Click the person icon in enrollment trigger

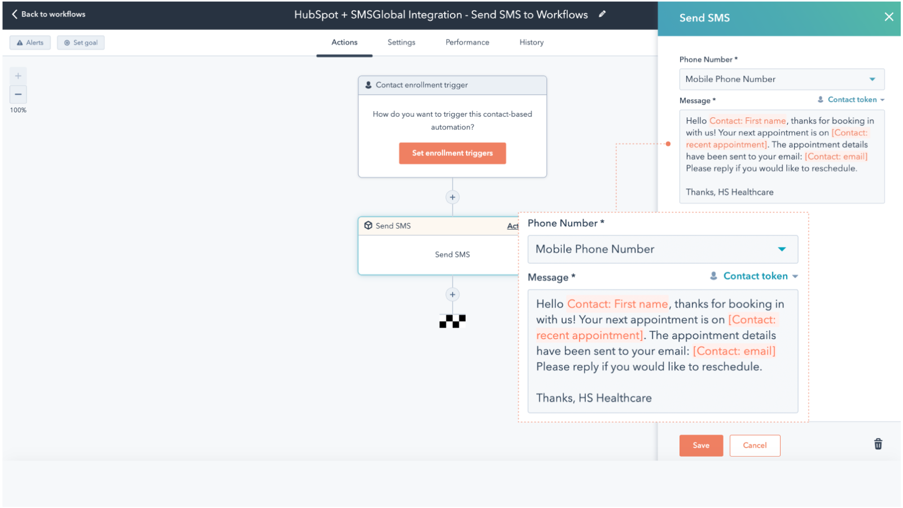coord(369,85)
